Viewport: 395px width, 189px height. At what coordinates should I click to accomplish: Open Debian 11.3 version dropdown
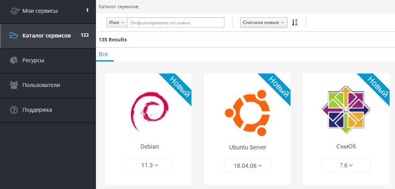[x=149, y=165]
